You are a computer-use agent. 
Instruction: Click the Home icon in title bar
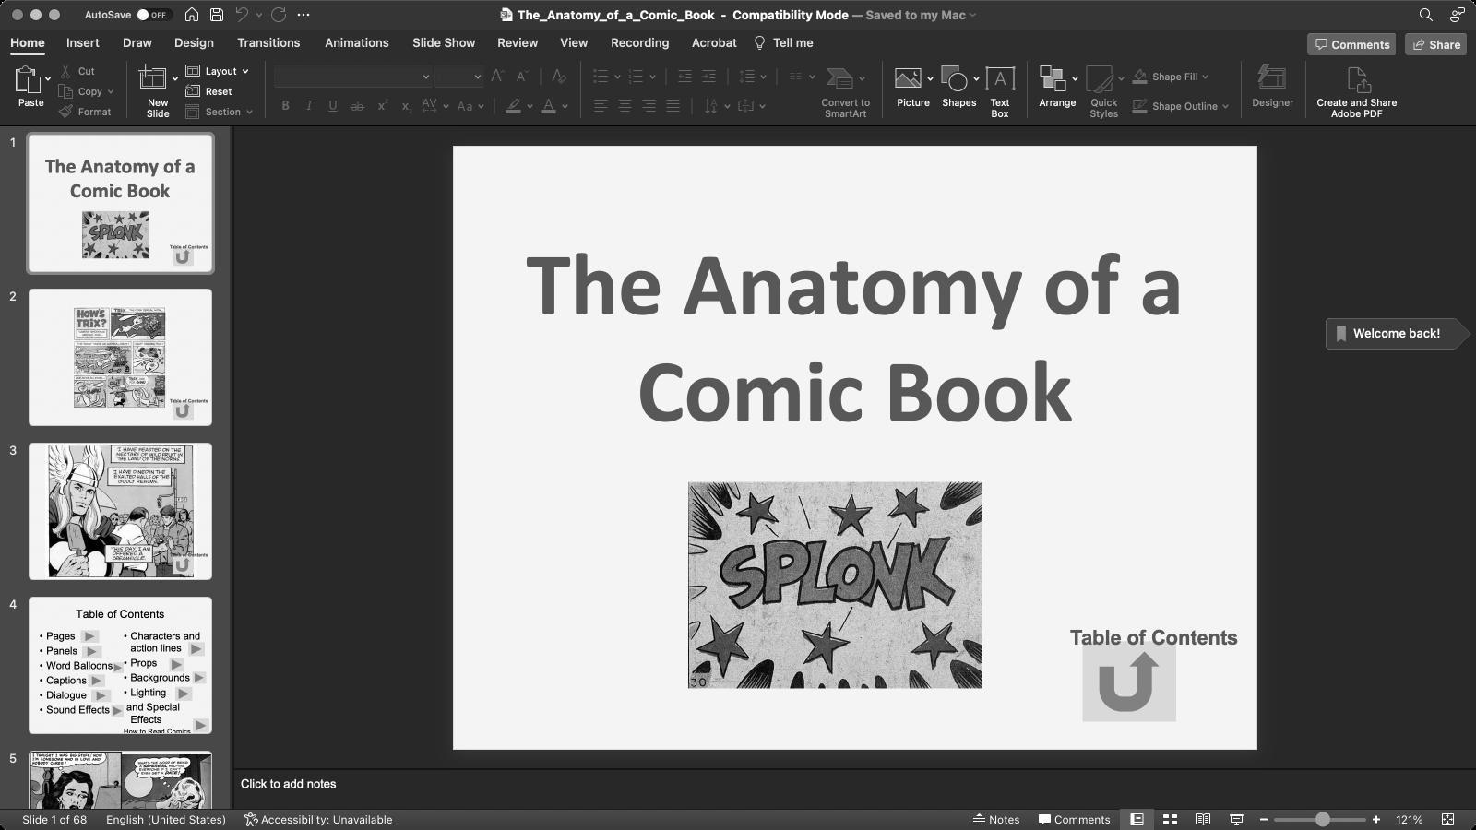coord(191,15)
